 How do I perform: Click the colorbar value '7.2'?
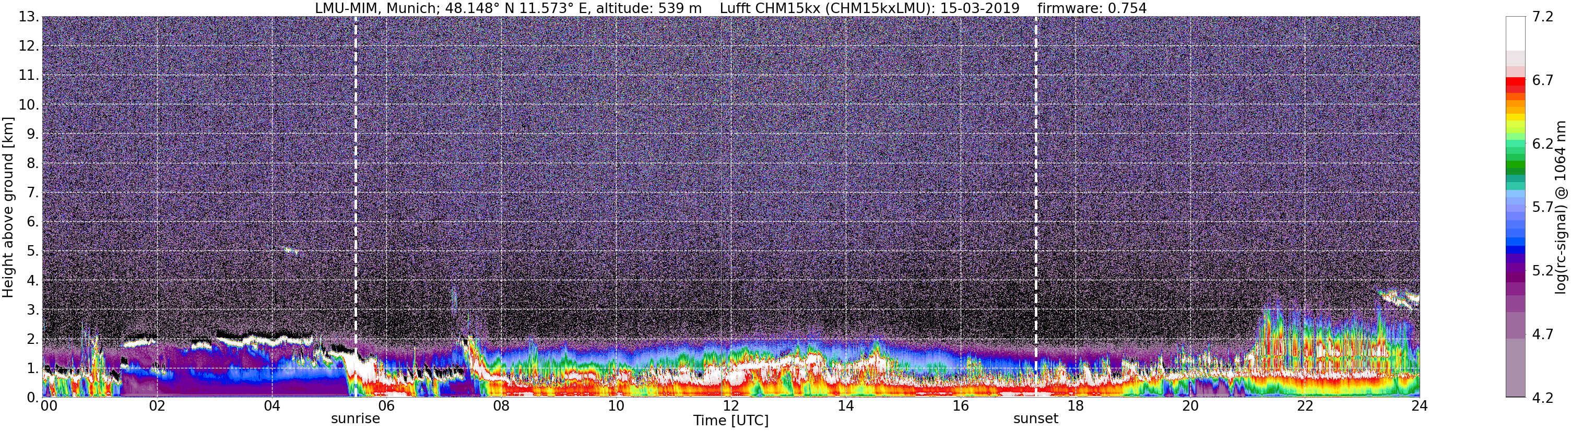(1542, 17)
